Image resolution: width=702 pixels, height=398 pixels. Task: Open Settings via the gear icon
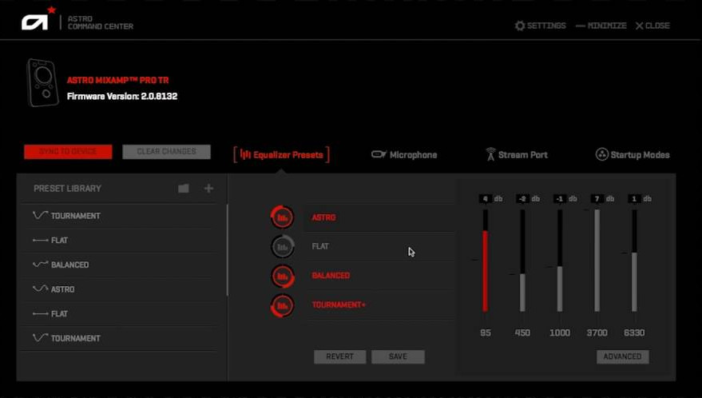coord(519,26)
